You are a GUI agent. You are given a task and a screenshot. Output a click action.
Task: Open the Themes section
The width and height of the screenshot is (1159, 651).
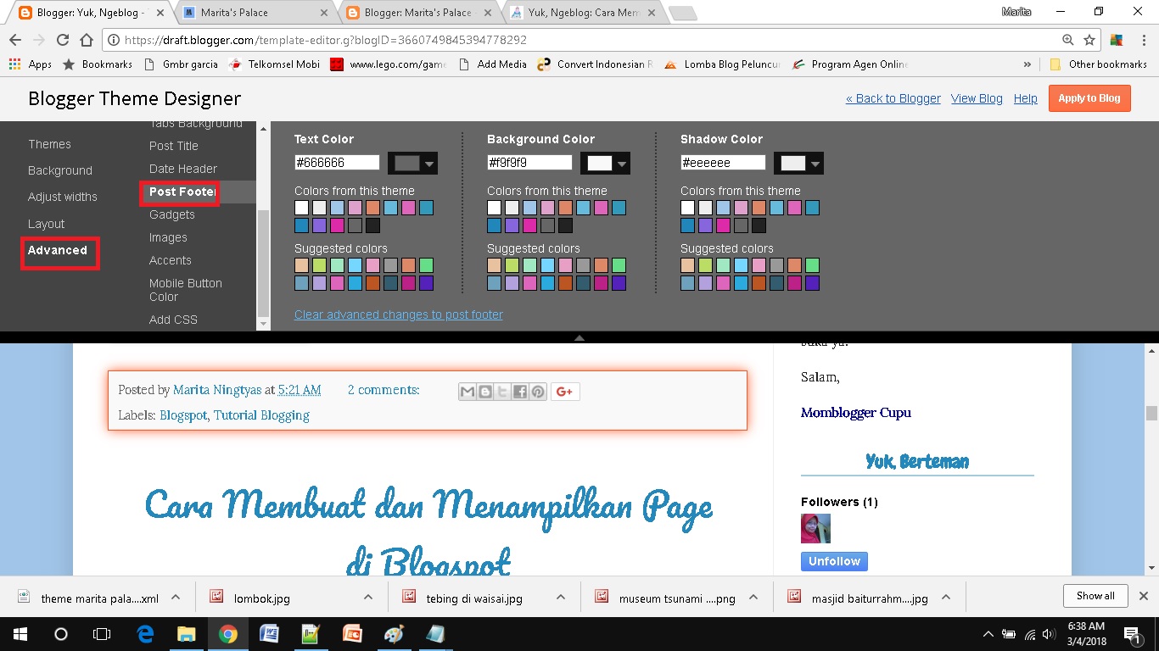(x=49, y=144)
